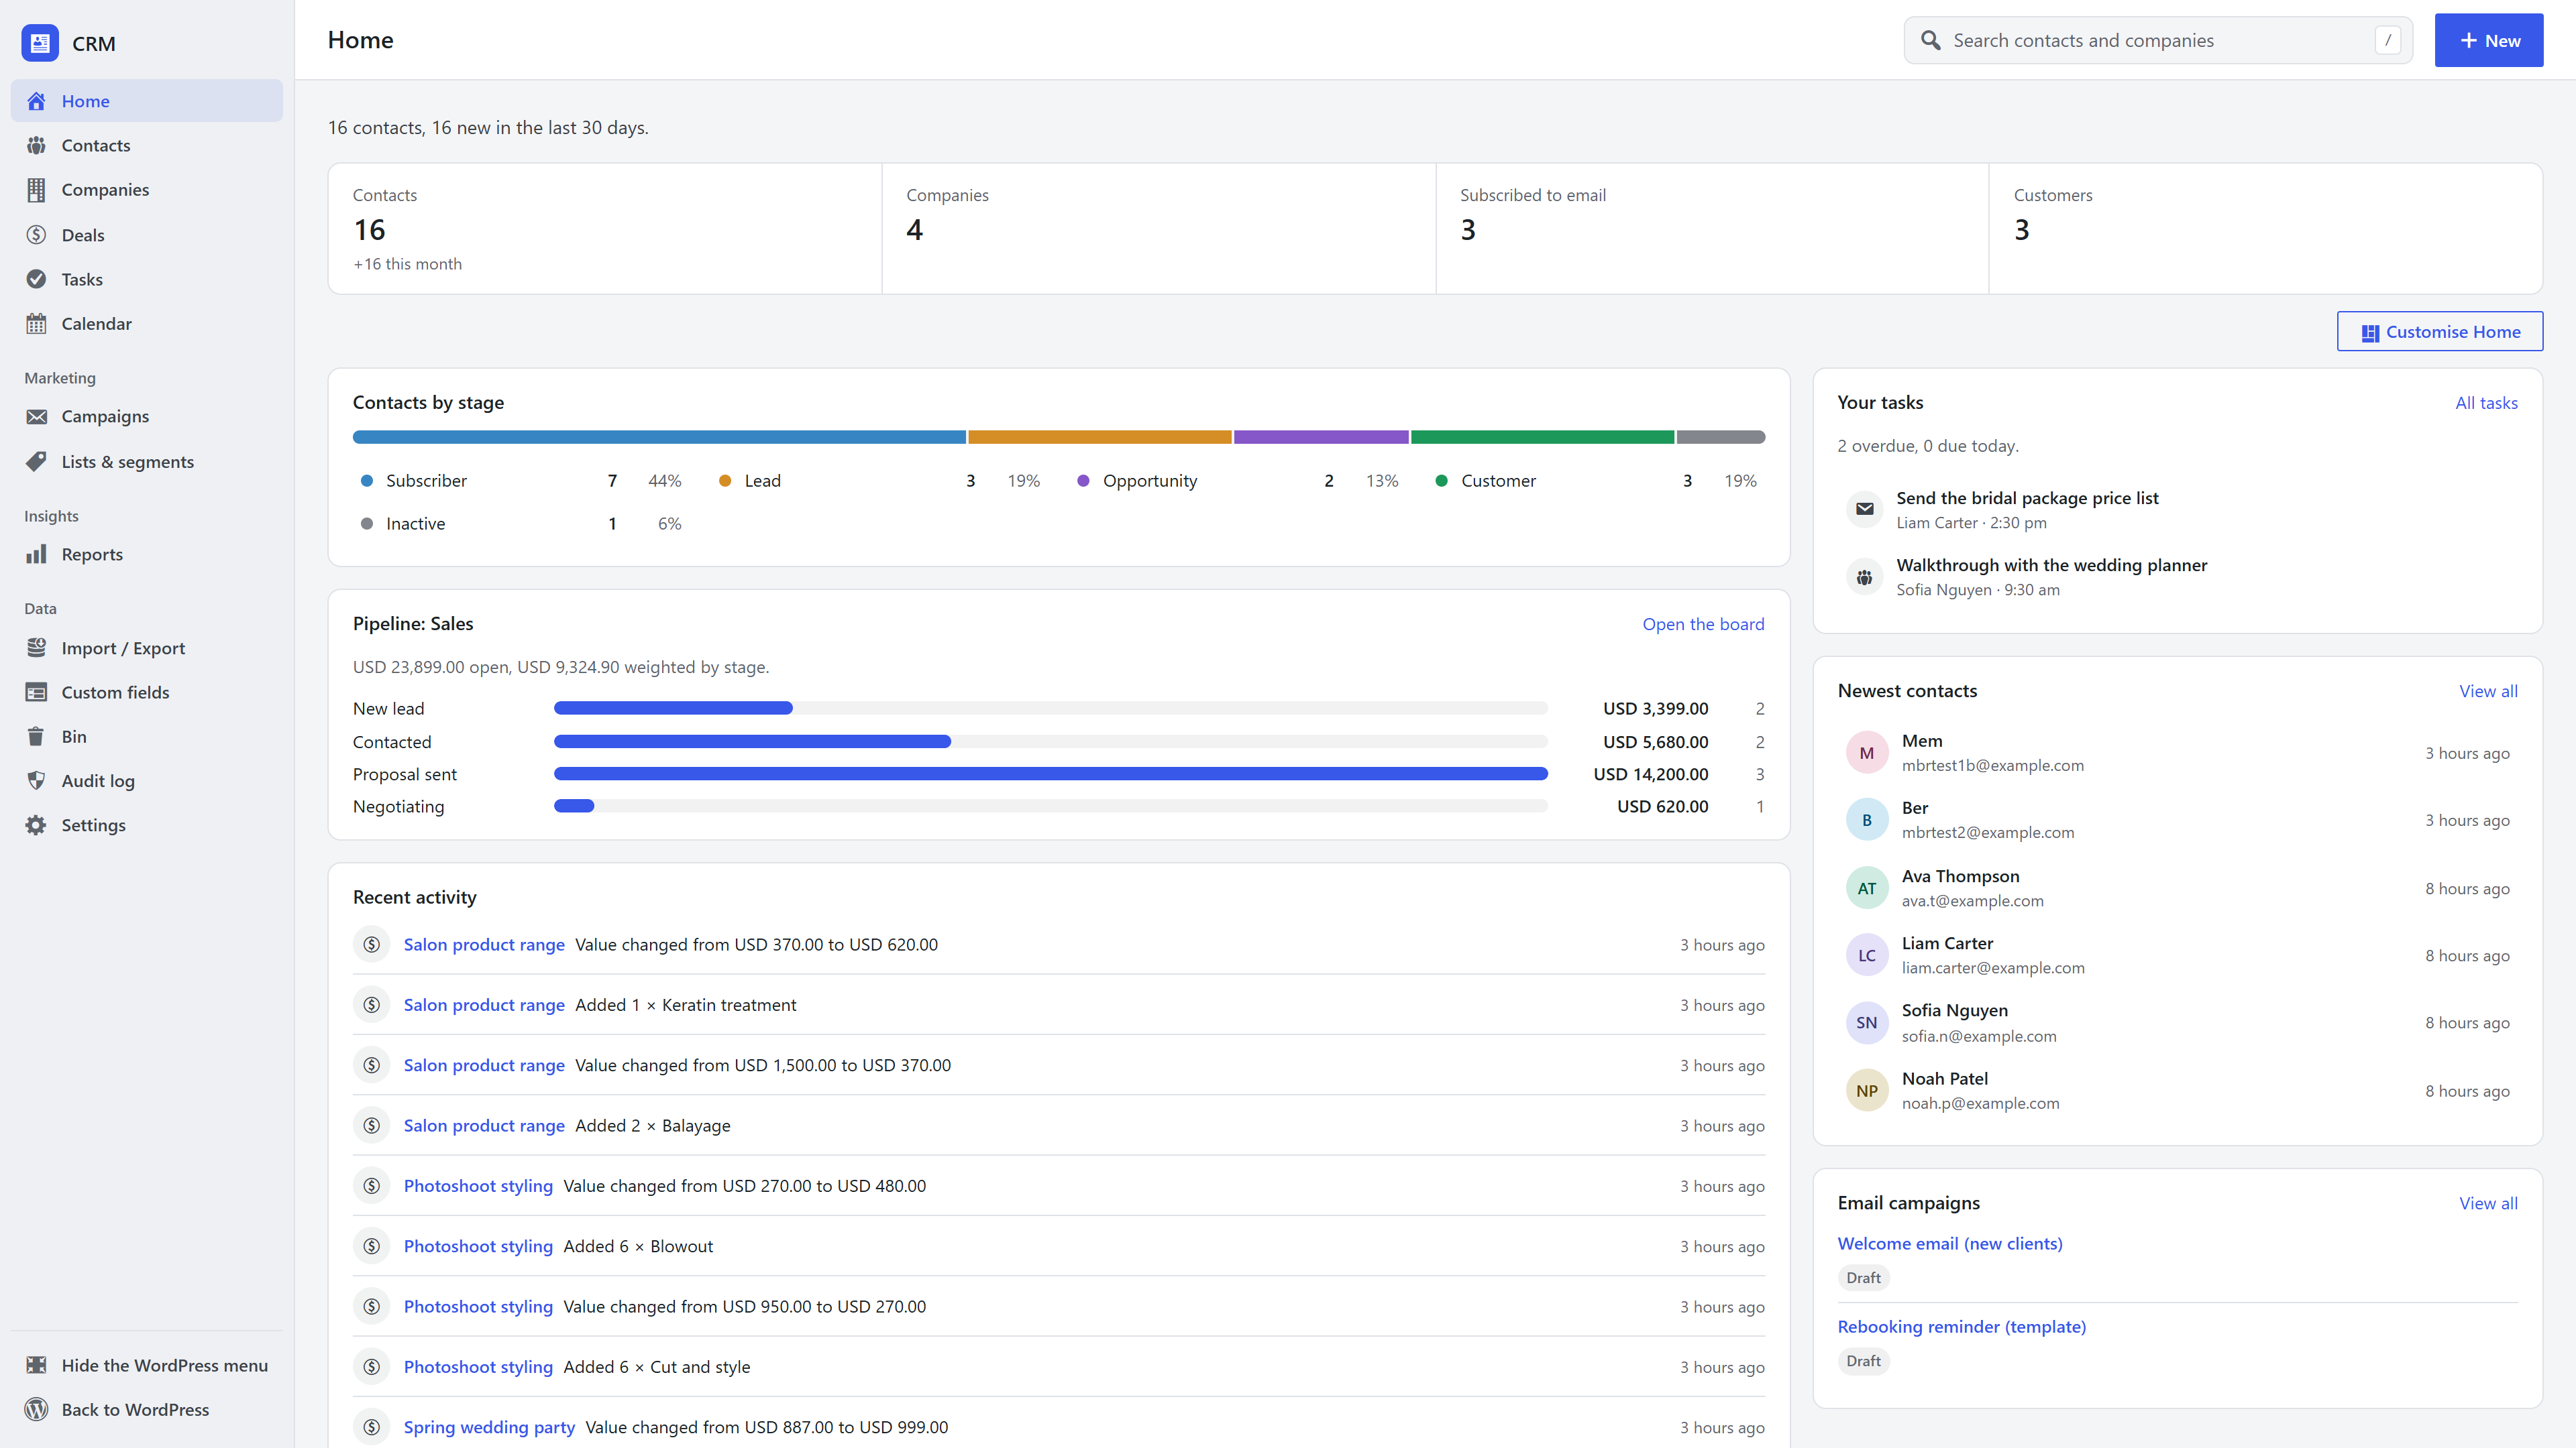Open Contacts via its people icon

[37, 145]
